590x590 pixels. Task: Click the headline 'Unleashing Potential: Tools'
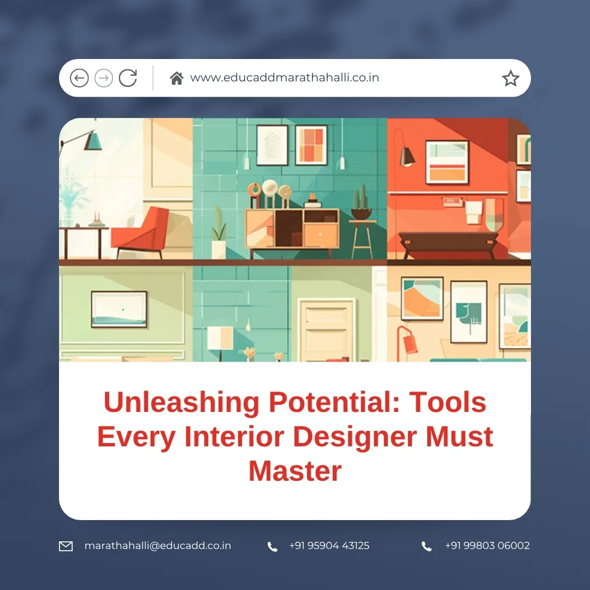(x=295, y=403)
